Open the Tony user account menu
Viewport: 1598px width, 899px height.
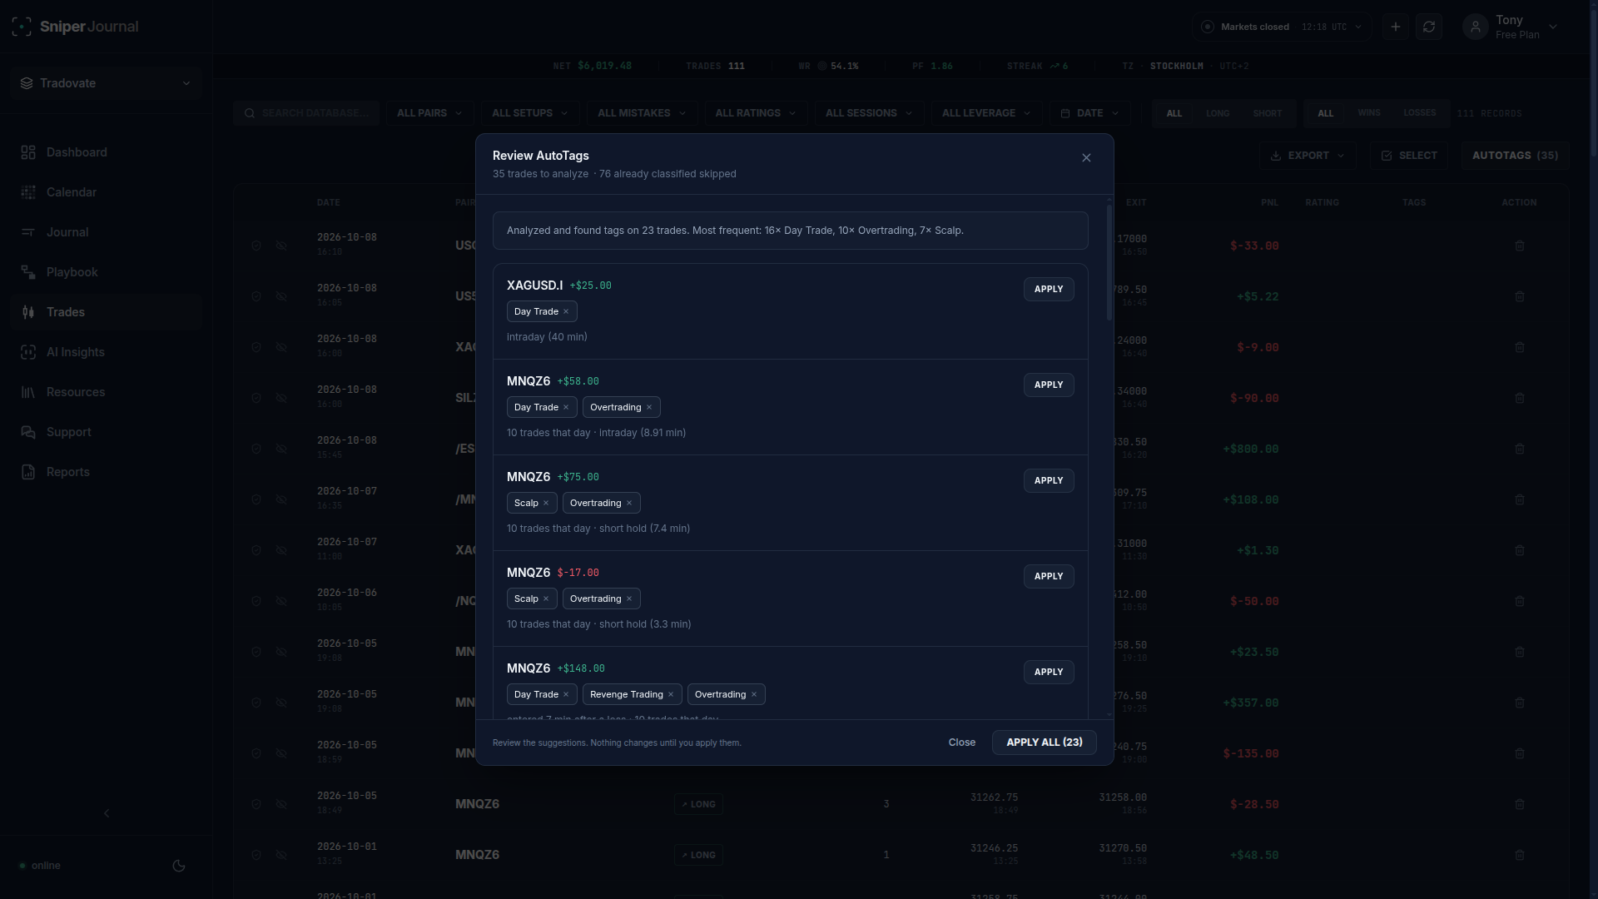(1511, 27)
